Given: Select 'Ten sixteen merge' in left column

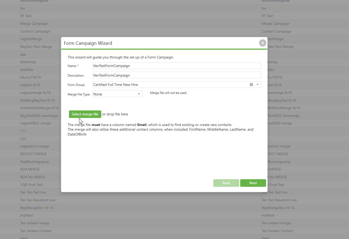Looking at the screenshot, I should point(35,223).
